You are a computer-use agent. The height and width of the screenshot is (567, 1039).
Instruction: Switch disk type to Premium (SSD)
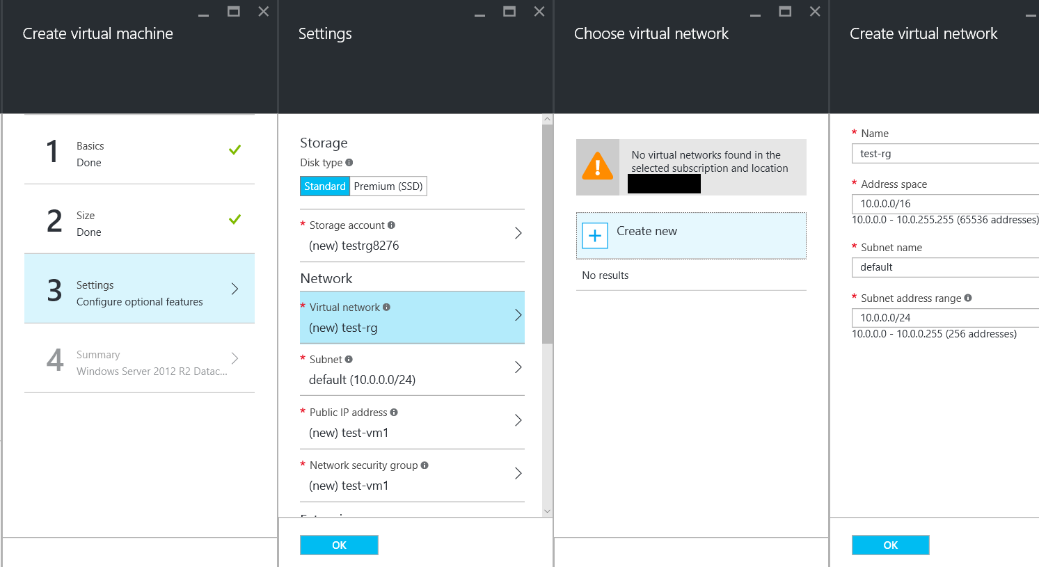click(388, 186)
